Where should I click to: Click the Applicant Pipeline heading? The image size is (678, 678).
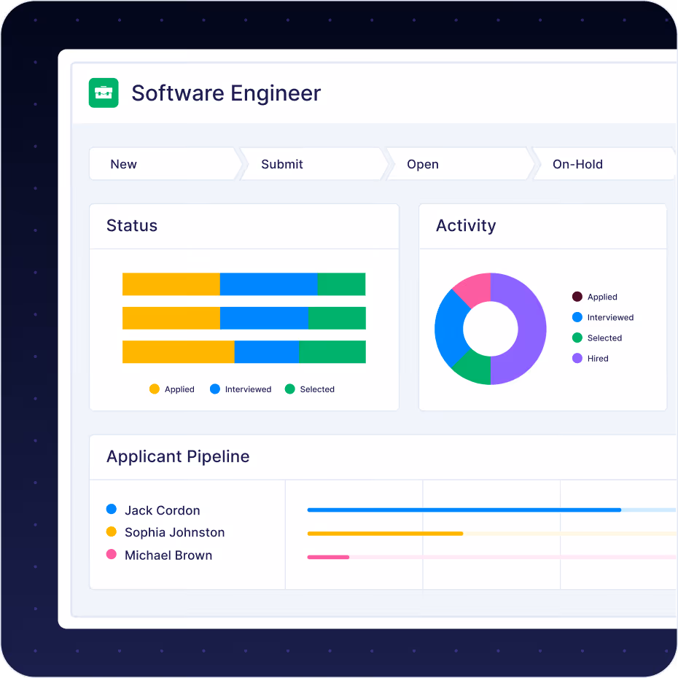178,456
